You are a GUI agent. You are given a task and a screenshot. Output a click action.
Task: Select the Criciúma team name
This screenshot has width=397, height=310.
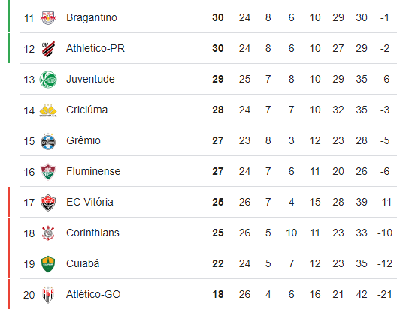pyautogui.click(x=87, y=110)
